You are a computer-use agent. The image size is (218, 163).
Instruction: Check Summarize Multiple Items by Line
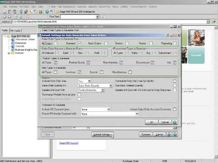coord(79,95)
